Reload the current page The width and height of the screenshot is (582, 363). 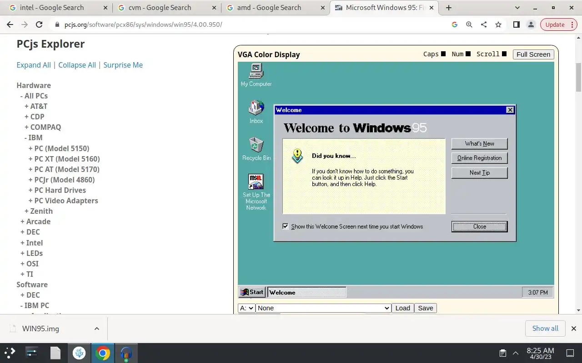pos(39,25)
